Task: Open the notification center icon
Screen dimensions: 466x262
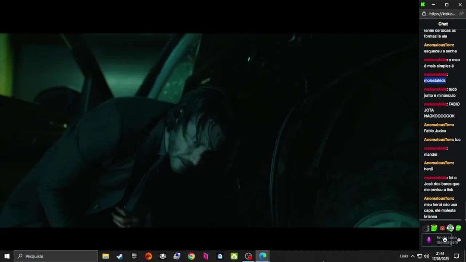Action: [x=456, y=256]
